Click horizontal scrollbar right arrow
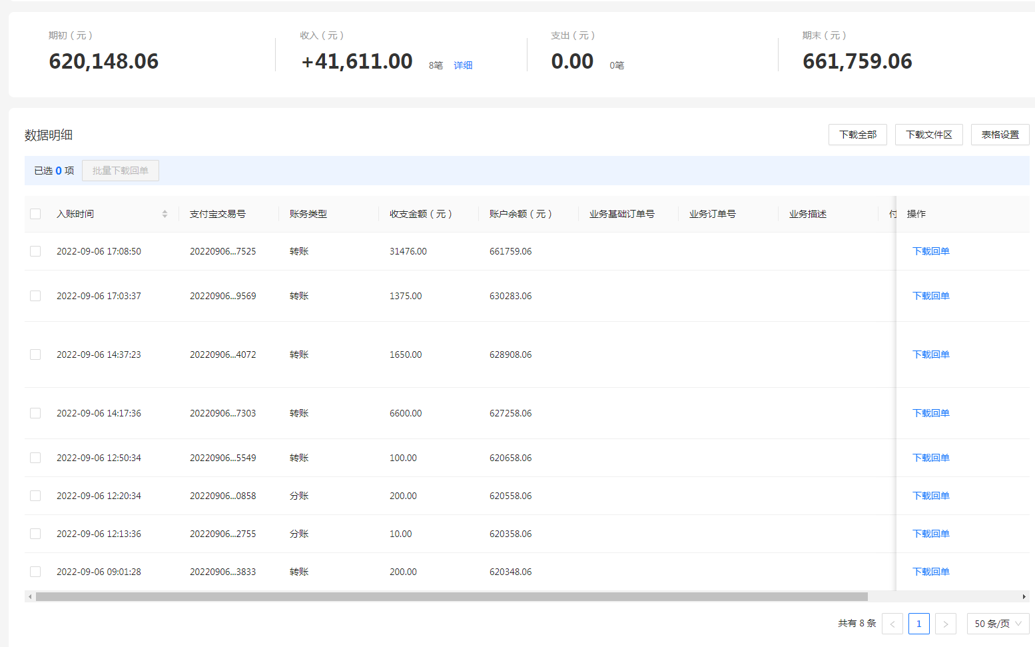The image size is (1035, 647). click(x=1024, y=597)
